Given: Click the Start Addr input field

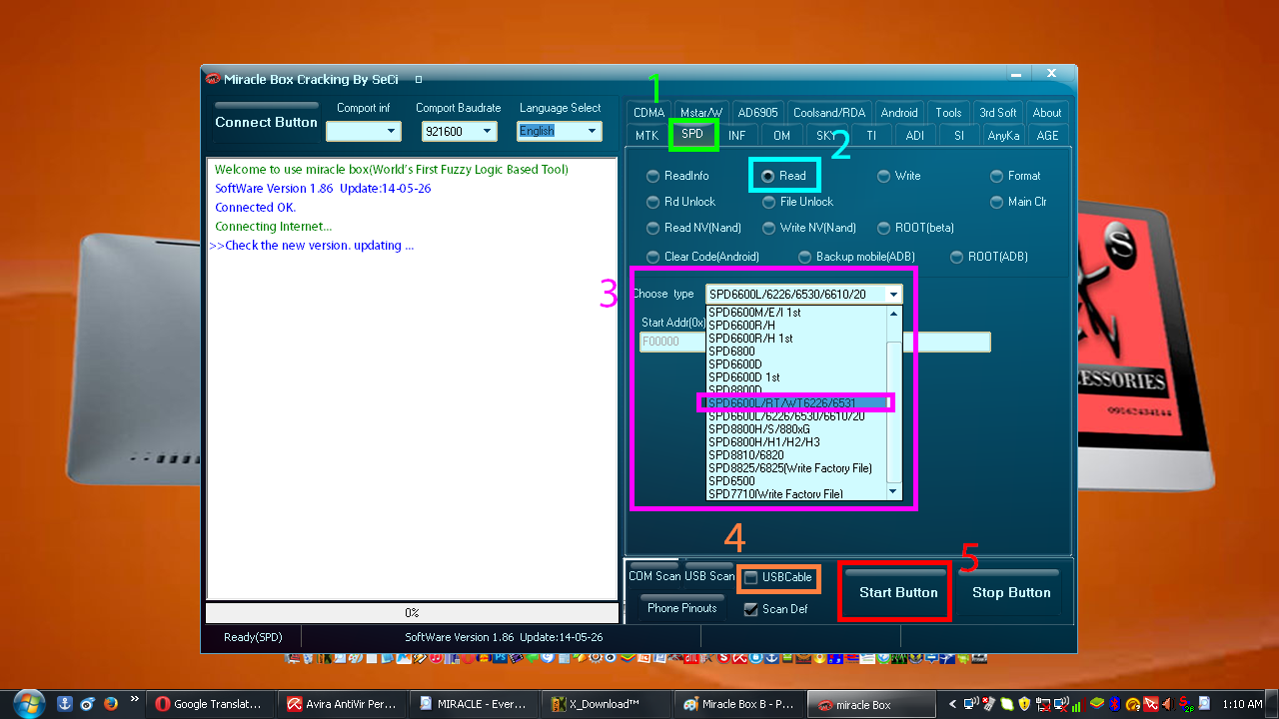Looking at the screenshot, I should 671,342.
